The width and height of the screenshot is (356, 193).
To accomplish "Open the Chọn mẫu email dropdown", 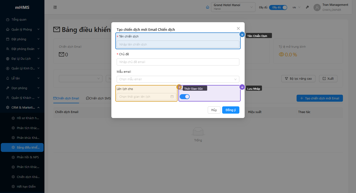I will (x=178, y=79).
